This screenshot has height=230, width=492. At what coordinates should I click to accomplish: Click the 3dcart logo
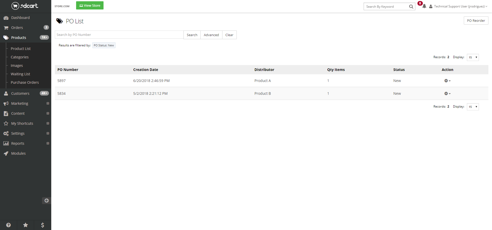(25, 6)
